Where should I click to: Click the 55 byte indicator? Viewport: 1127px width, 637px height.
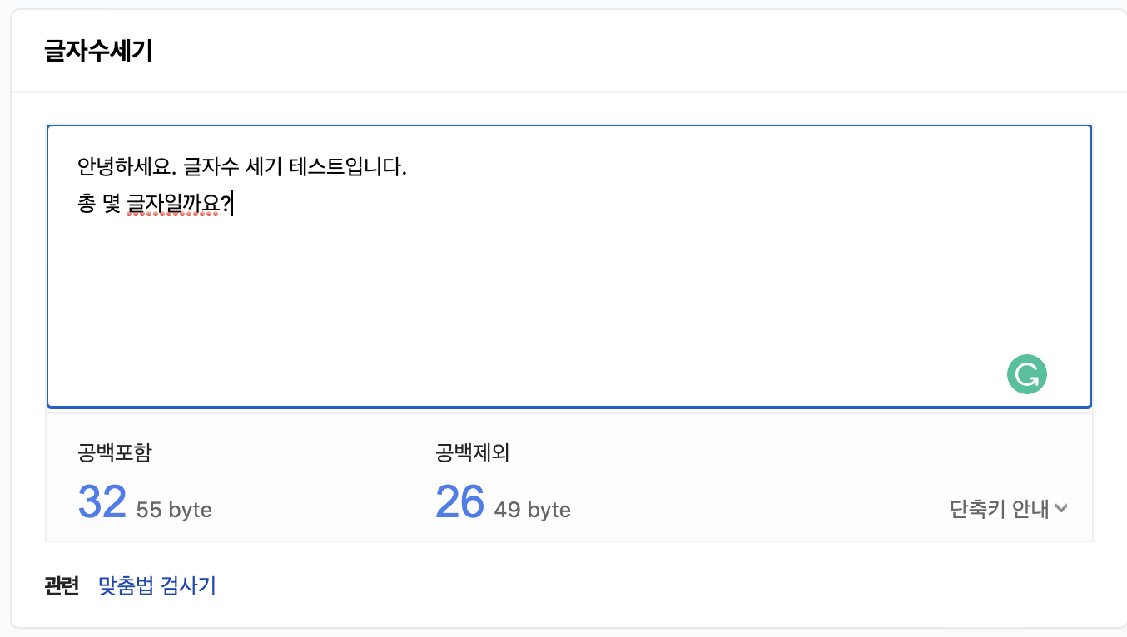coord(174,509)
